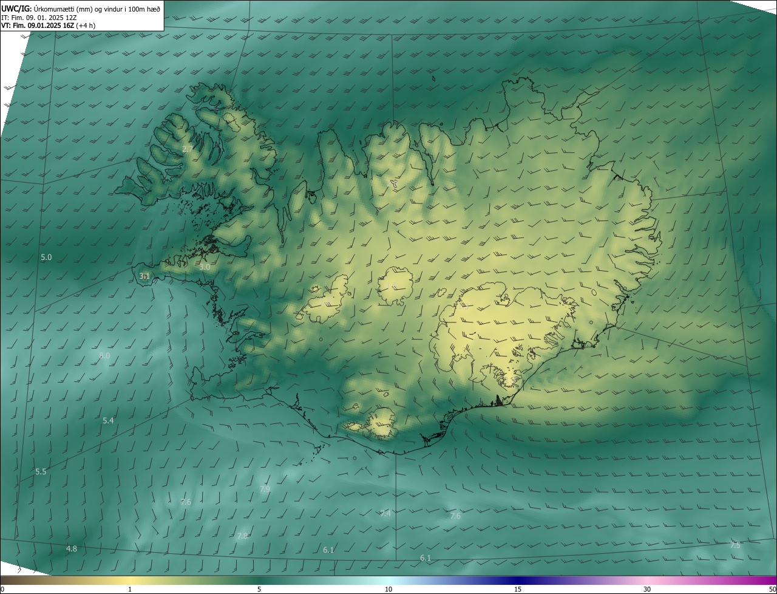Select the 5.4 value label on the map
The image size is (777, 594).
pos(108,421)
